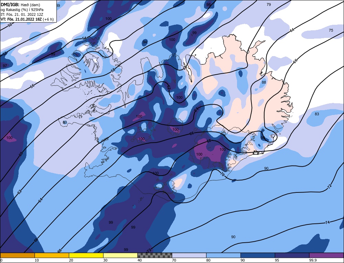Select the orange 10–20 legend color segment
The height and width of the screenshot is (263, 344).
tap(52, 255)
